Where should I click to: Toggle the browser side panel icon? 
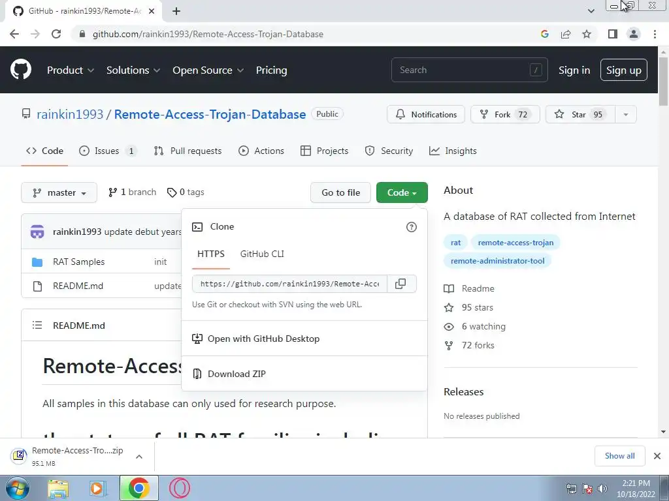point(613,34)
